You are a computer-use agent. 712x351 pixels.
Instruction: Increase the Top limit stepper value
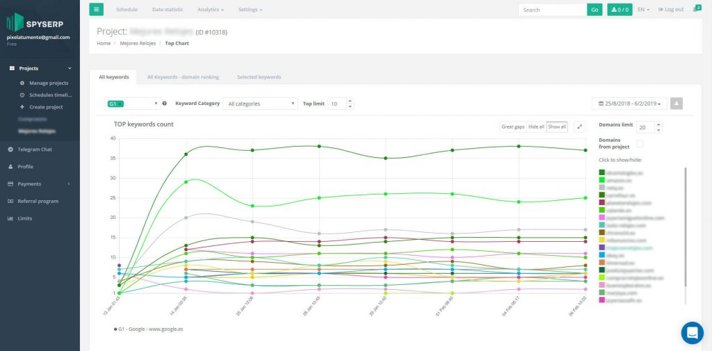coord(350,101)
